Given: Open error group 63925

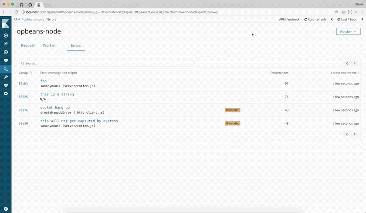Looking at the screenshot, I should tap(24, 97).
